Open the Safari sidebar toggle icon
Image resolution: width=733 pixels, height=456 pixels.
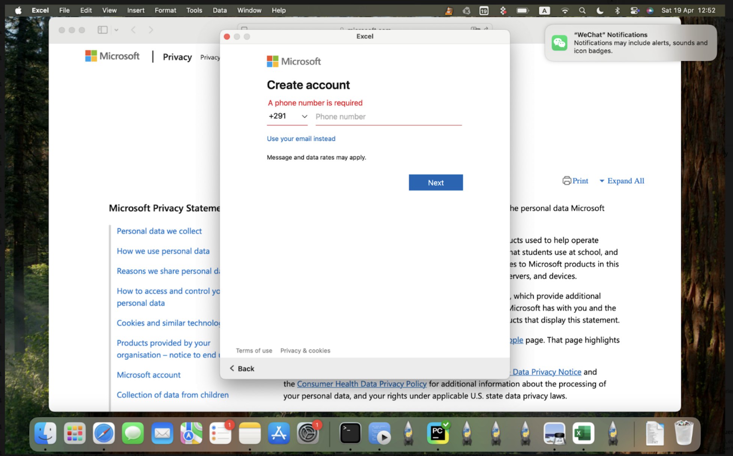pos(103,30)
